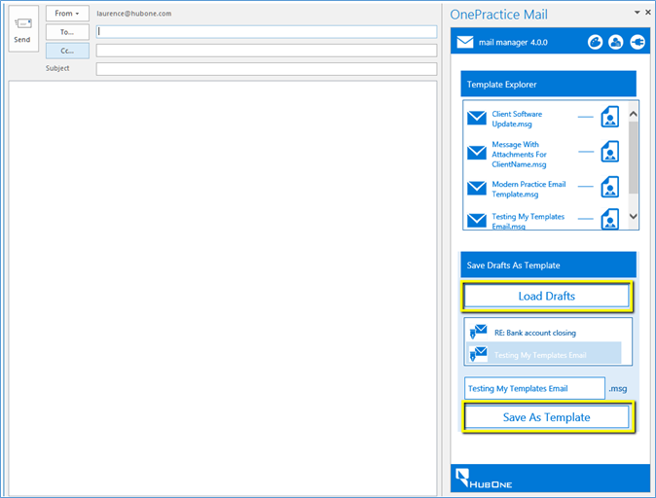This screenshot has width=656, height=498.
Task: Open Modern Practice Email Template.msg
Action: (528, 189)
